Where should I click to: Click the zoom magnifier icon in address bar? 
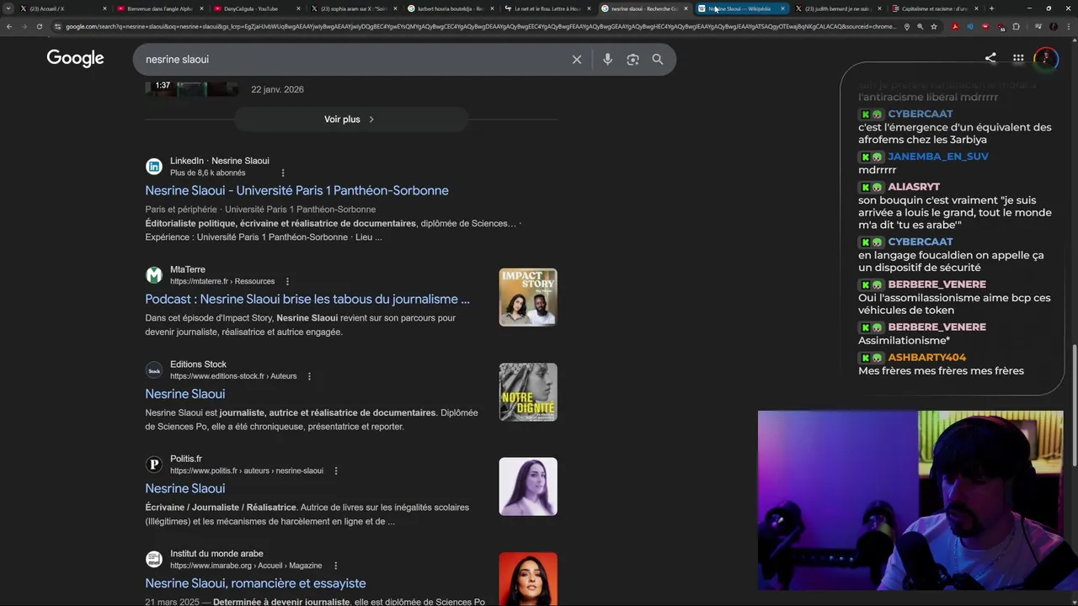click(920, 27)
